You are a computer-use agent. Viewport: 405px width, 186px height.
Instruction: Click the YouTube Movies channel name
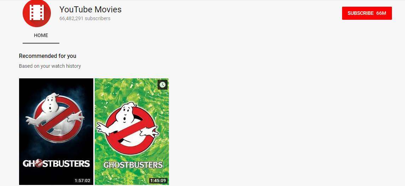(90, 9)
